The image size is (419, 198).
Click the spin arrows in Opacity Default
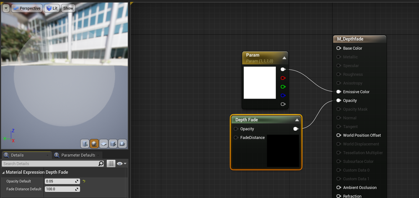pos(77,181)
